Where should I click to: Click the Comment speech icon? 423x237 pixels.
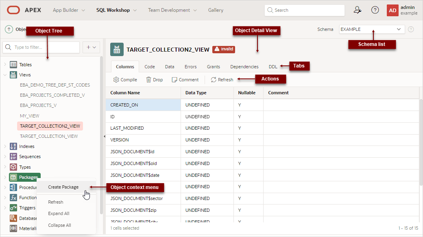pyautogui.click(x=174, y=80)
